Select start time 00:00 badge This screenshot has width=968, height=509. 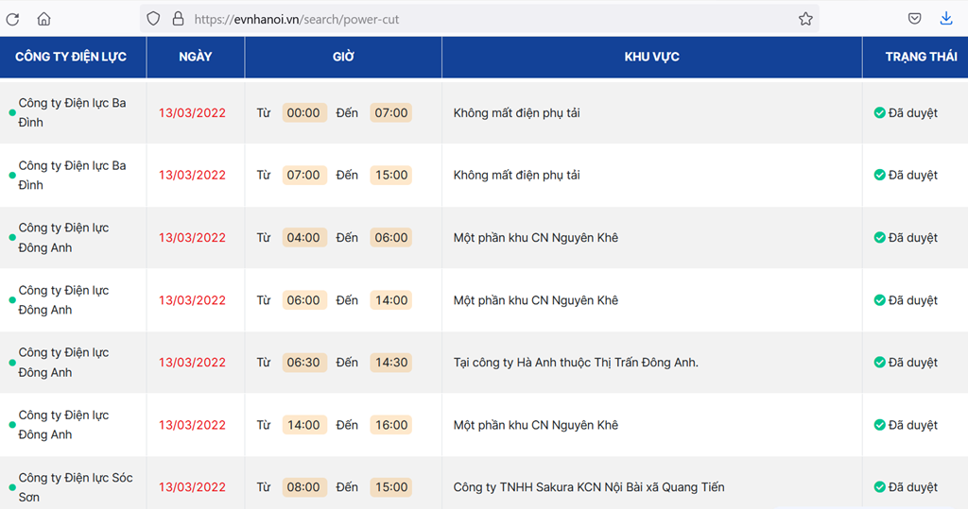[x=303, y=113]
